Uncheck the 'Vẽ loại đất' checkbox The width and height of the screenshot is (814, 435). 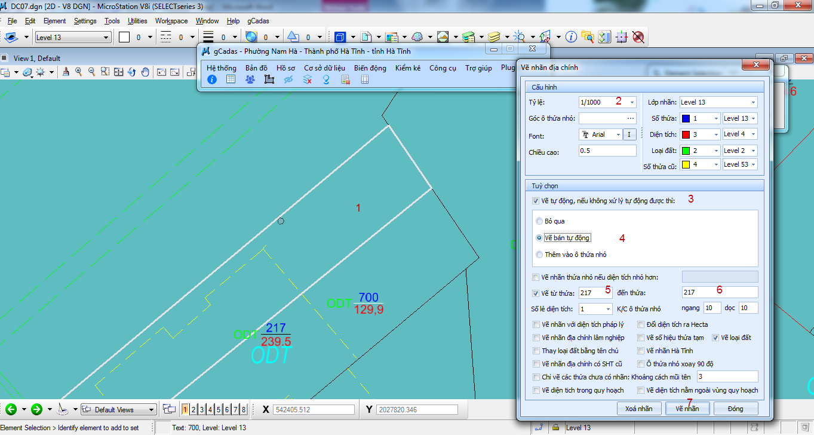click(715, 338)
